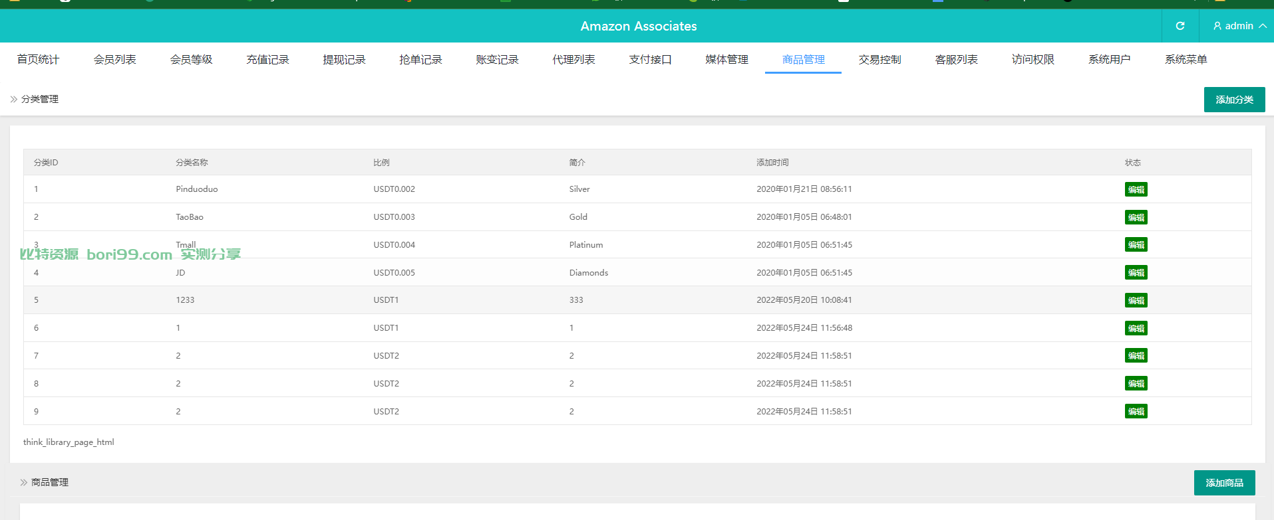Edit the Tmall category row
The image size is (1274, 520).
(x=1136, y=244)
